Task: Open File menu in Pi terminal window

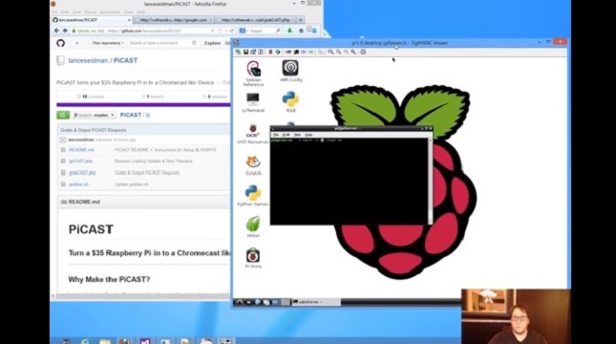Action: click(x=276, y=135)
